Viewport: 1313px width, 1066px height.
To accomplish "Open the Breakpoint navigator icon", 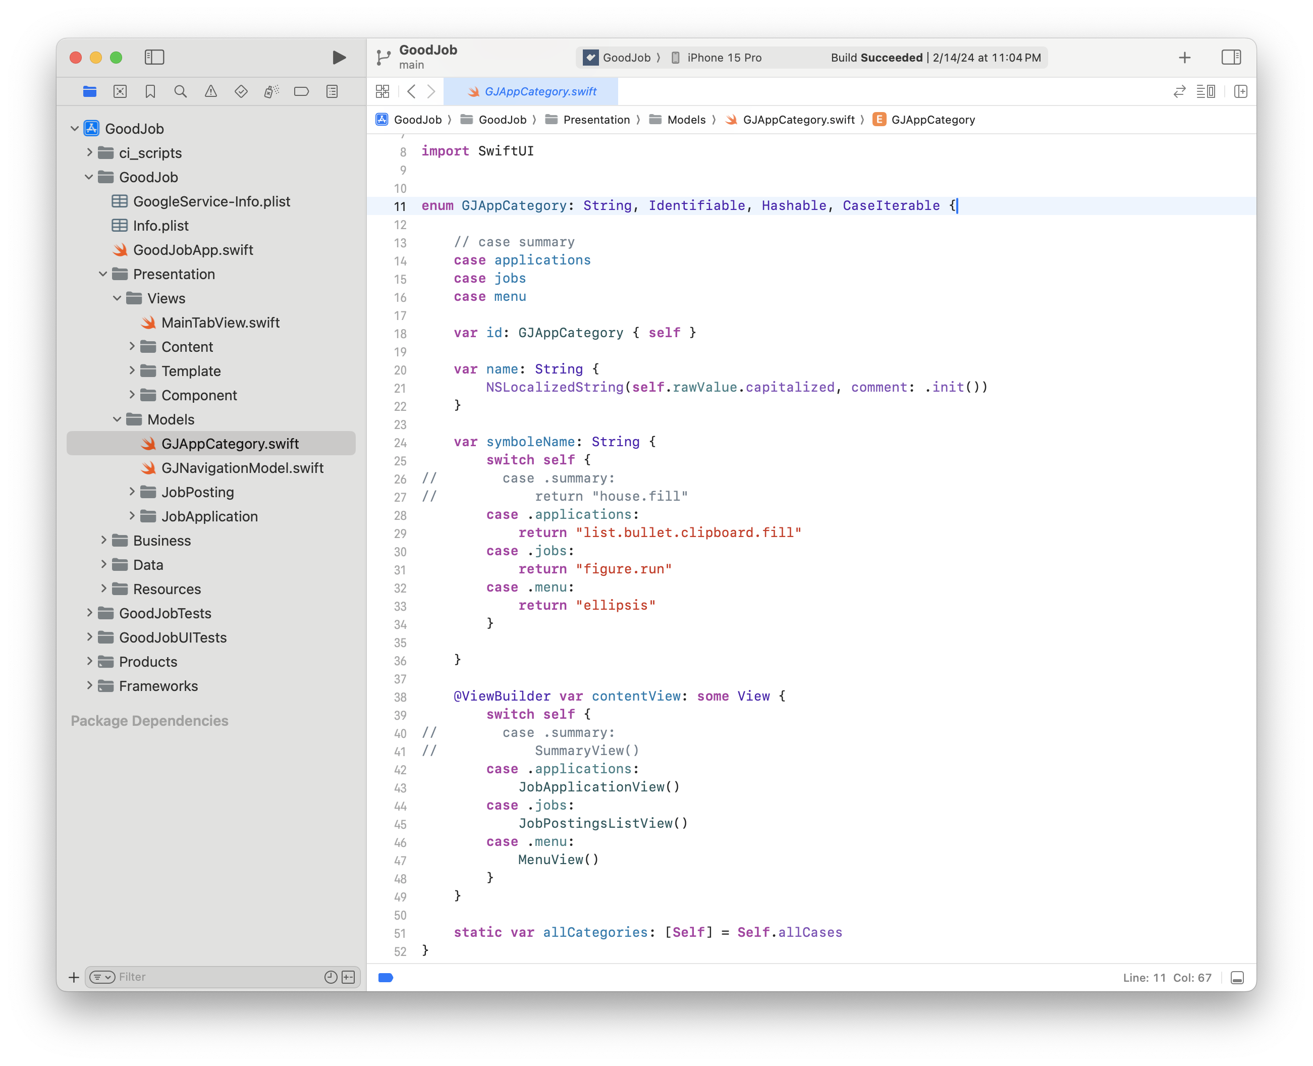I will point(301,91).
